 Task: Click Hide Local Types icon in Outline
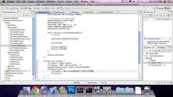168,51
